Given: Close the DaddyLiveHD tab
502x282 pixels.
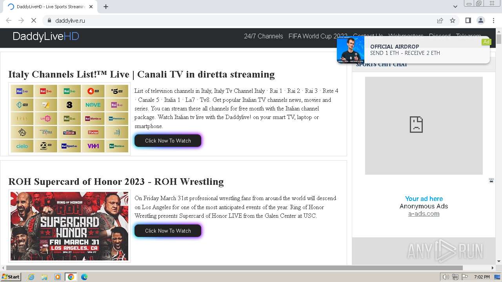Looking at the screenshot, I should tap(91, 6).
